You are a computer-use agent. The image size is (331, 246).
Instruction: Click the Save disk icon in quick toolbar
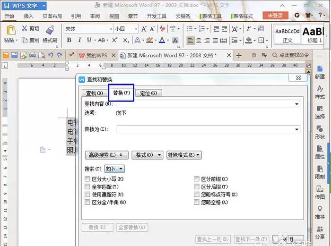click(x=15, y=55)
